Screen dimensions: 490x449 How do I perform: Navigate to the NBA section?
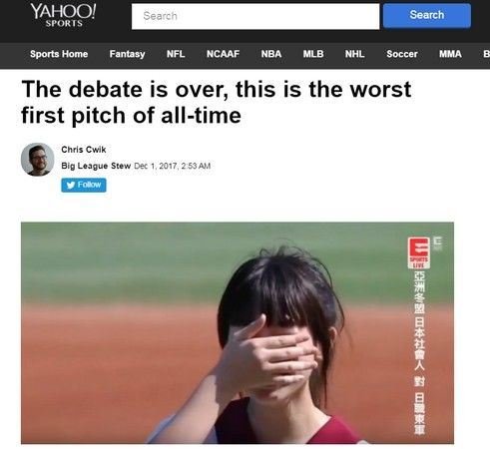tap(271, 54)
